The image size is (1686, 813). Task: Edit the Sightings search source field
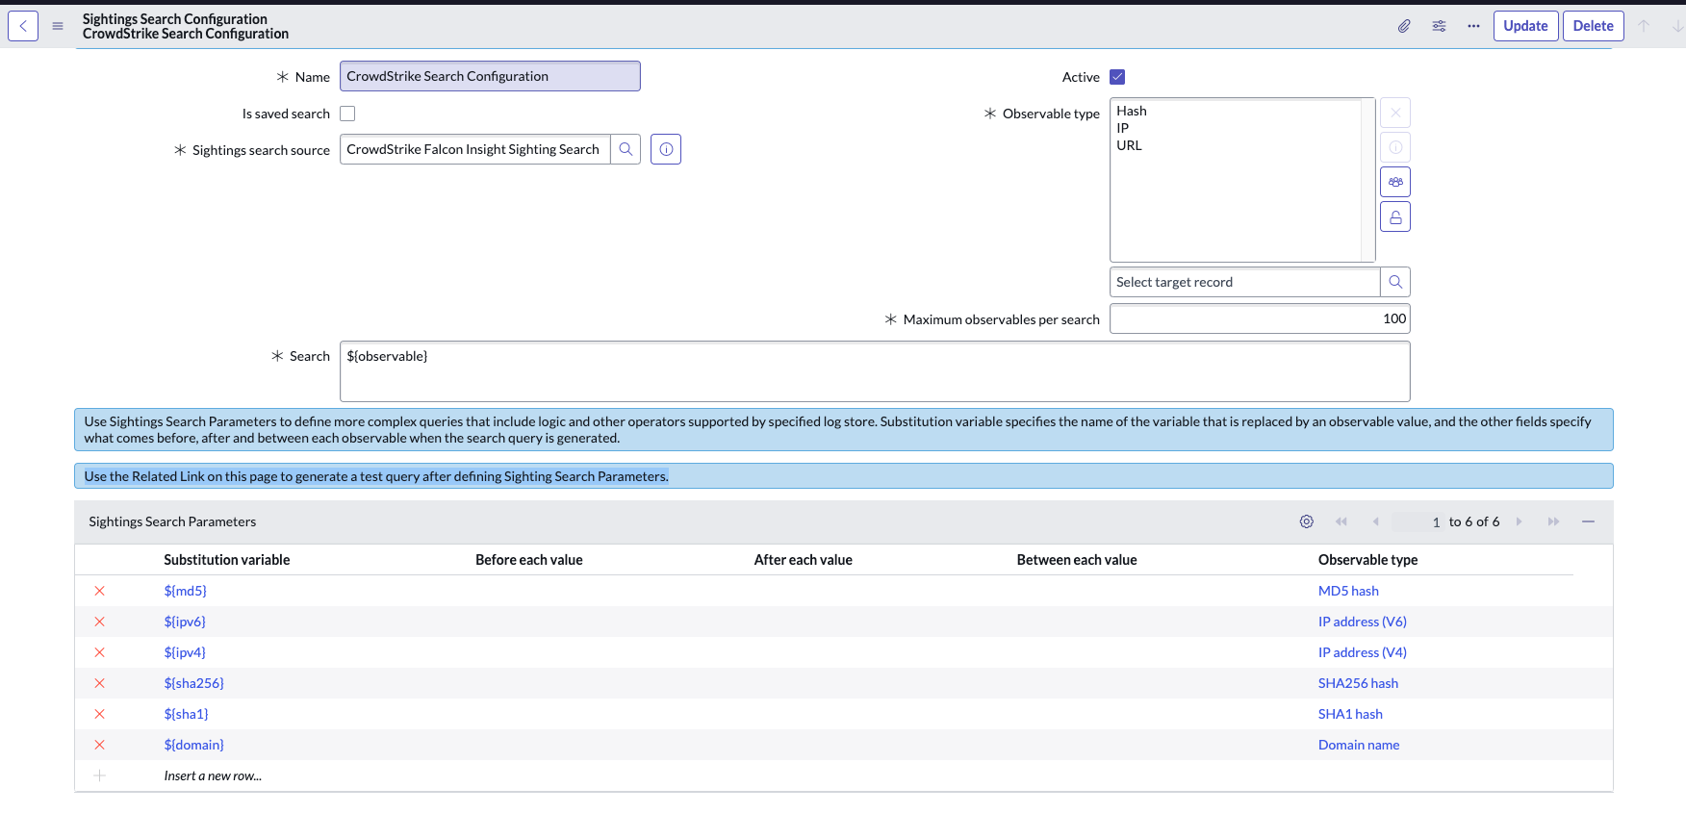click(475, 149)
